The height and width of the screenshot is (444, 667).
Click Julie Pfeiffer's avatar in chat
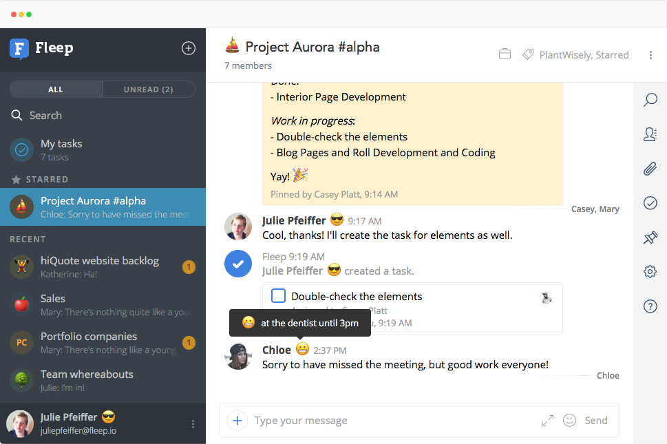tap(238, 226)
